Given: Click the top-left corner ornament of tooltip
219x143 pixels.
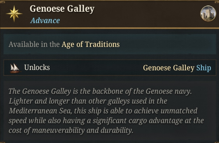Looking at the screenshot, I should click(2, 2).
